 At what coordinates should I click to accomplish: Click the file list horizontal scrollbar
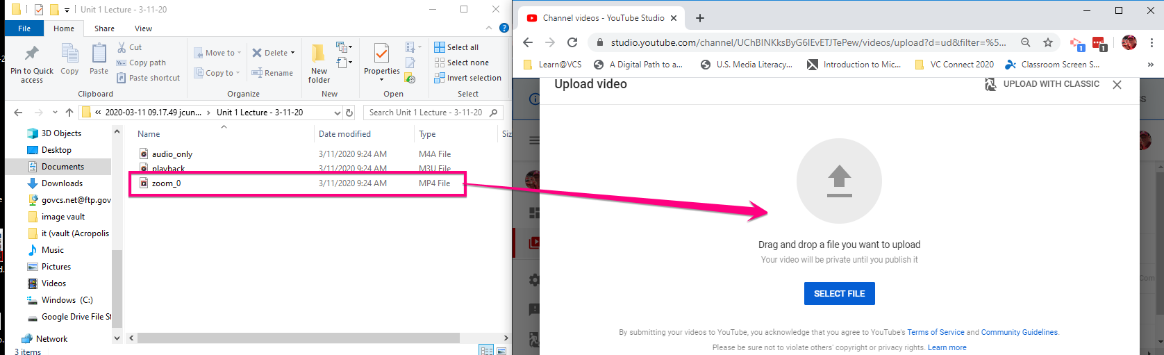pos(299,338)
